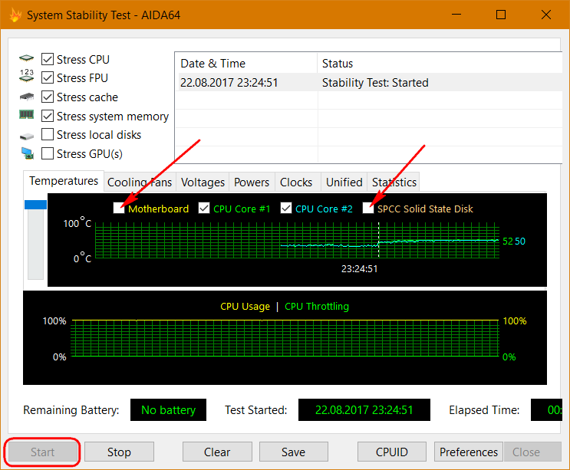Click the Date & Time column header

246,63
